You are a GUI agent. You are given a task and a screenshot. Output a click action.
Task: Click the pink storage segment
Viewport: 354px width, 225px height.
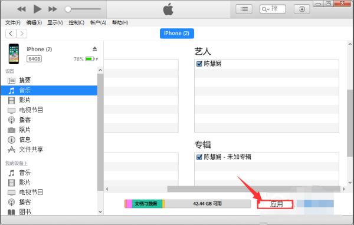(x=129, y=204)
